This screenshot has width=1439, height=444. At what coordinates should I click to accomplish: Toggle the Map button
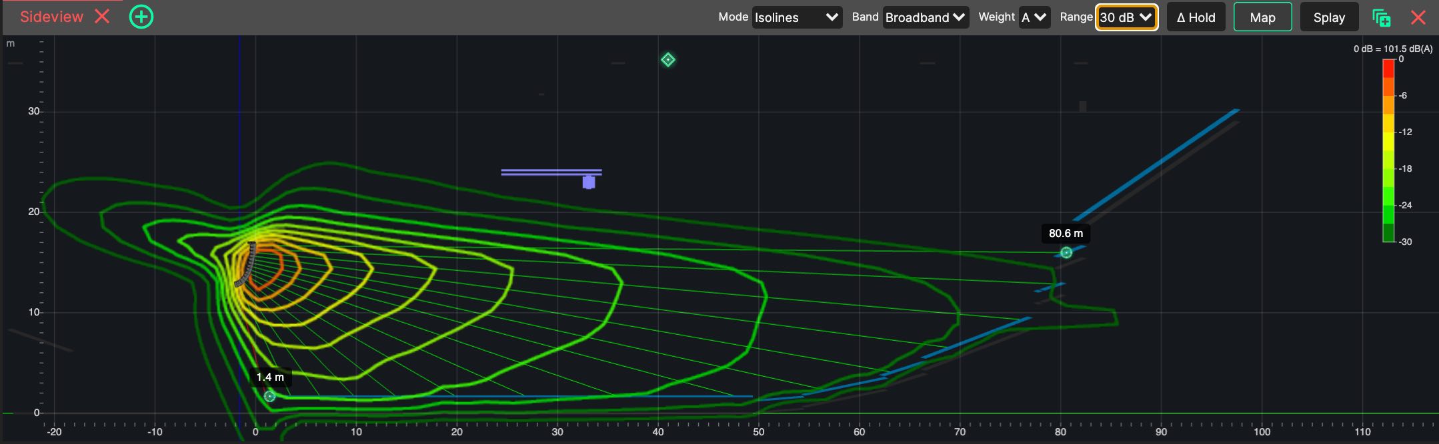coord(1262,17)
